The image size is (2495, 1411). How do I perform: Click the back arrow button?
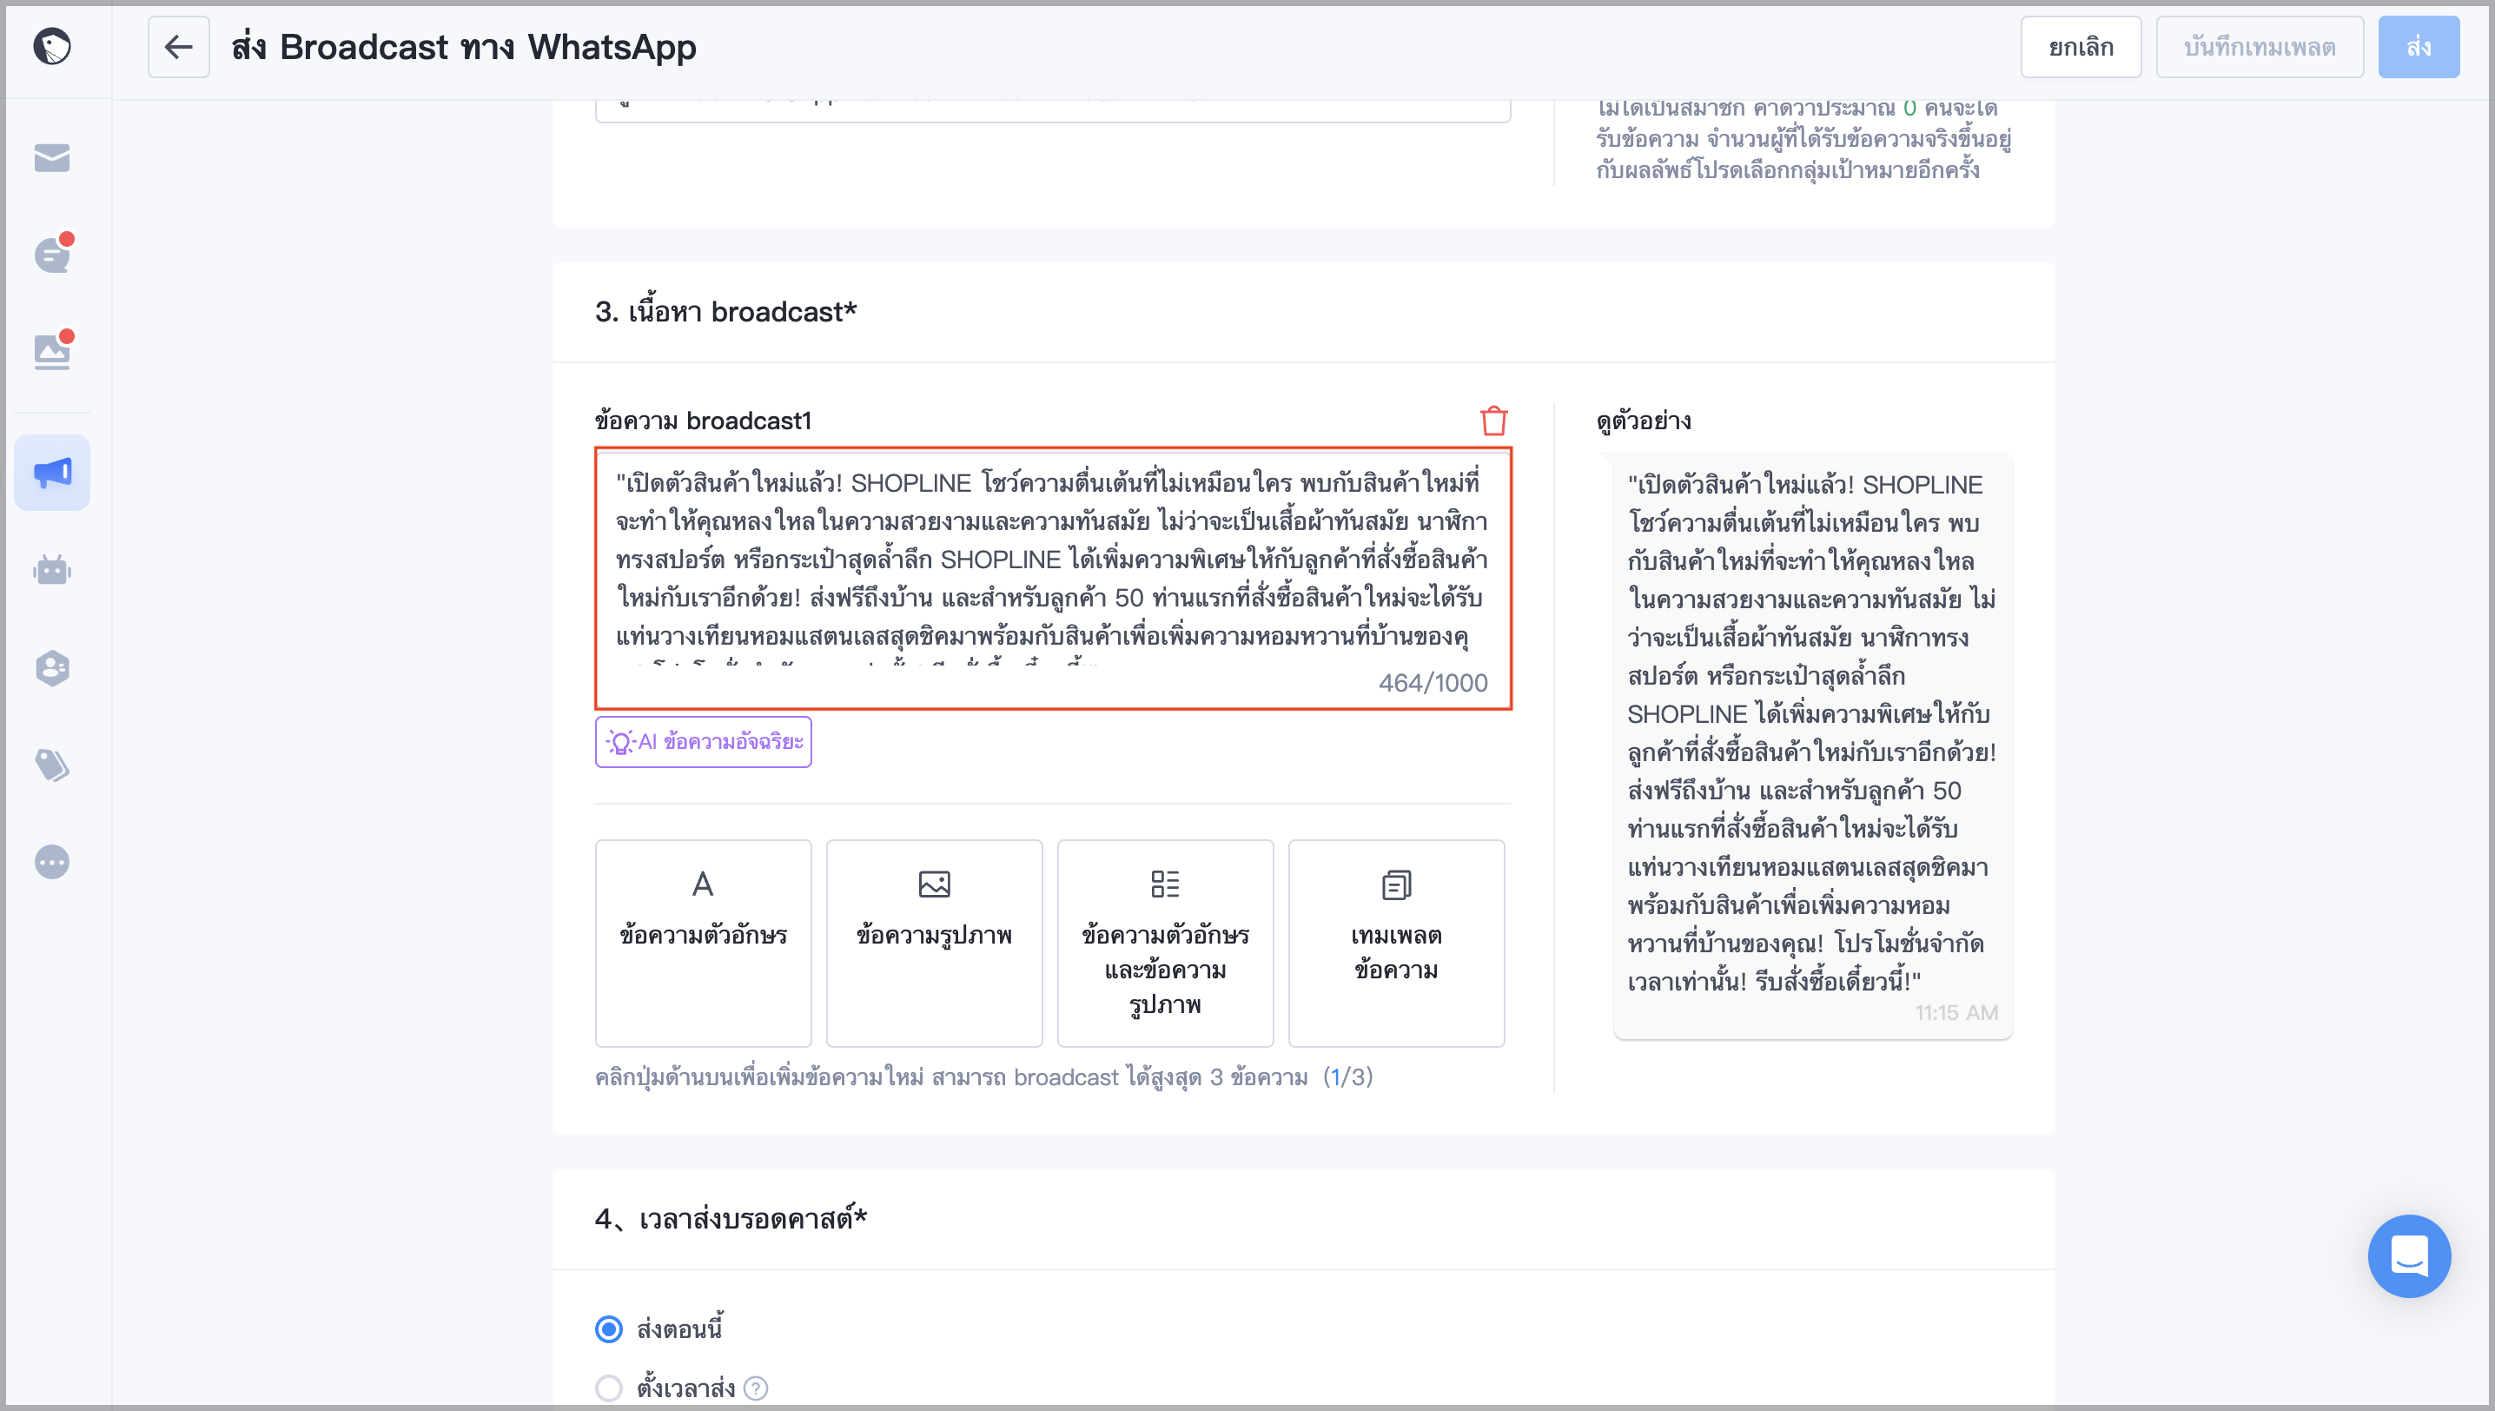178,47
